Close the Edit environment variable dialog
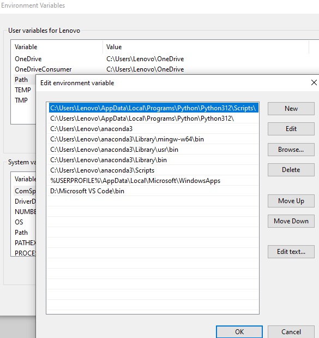This screenshot has height=338, width=319. pyautogui.click(x=314, y=82)
